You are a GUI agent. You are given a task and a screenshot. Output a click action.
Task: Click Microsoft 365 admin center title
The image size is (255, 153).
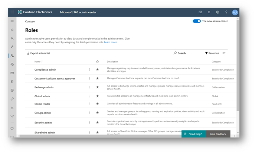pos(78,12)
